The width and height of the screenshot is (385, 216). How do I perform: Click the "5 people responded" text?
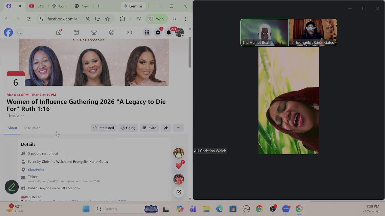click(x=43, y=154)
